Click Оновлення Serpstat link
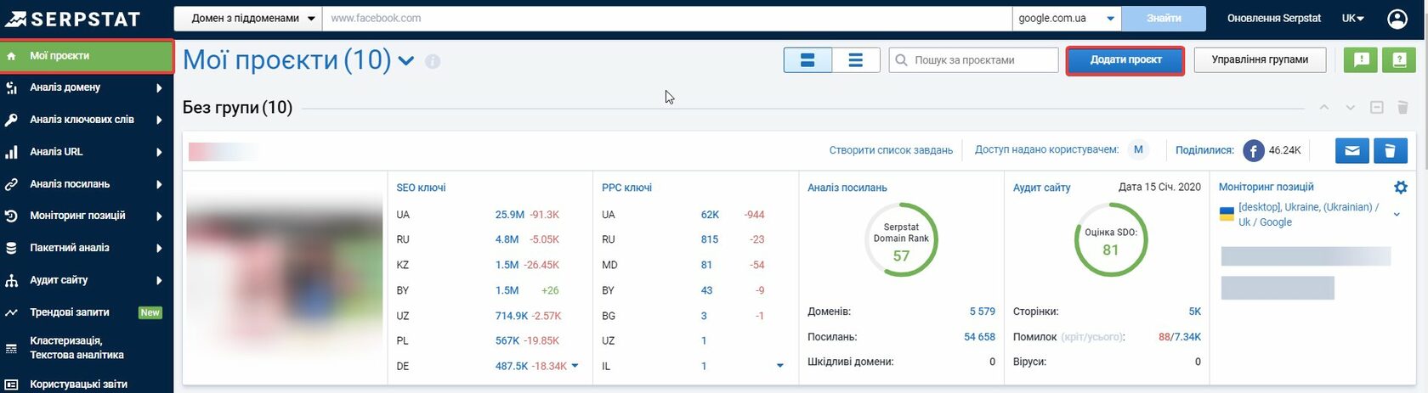Screen dimensions: 1428x393 point(1274,18)
